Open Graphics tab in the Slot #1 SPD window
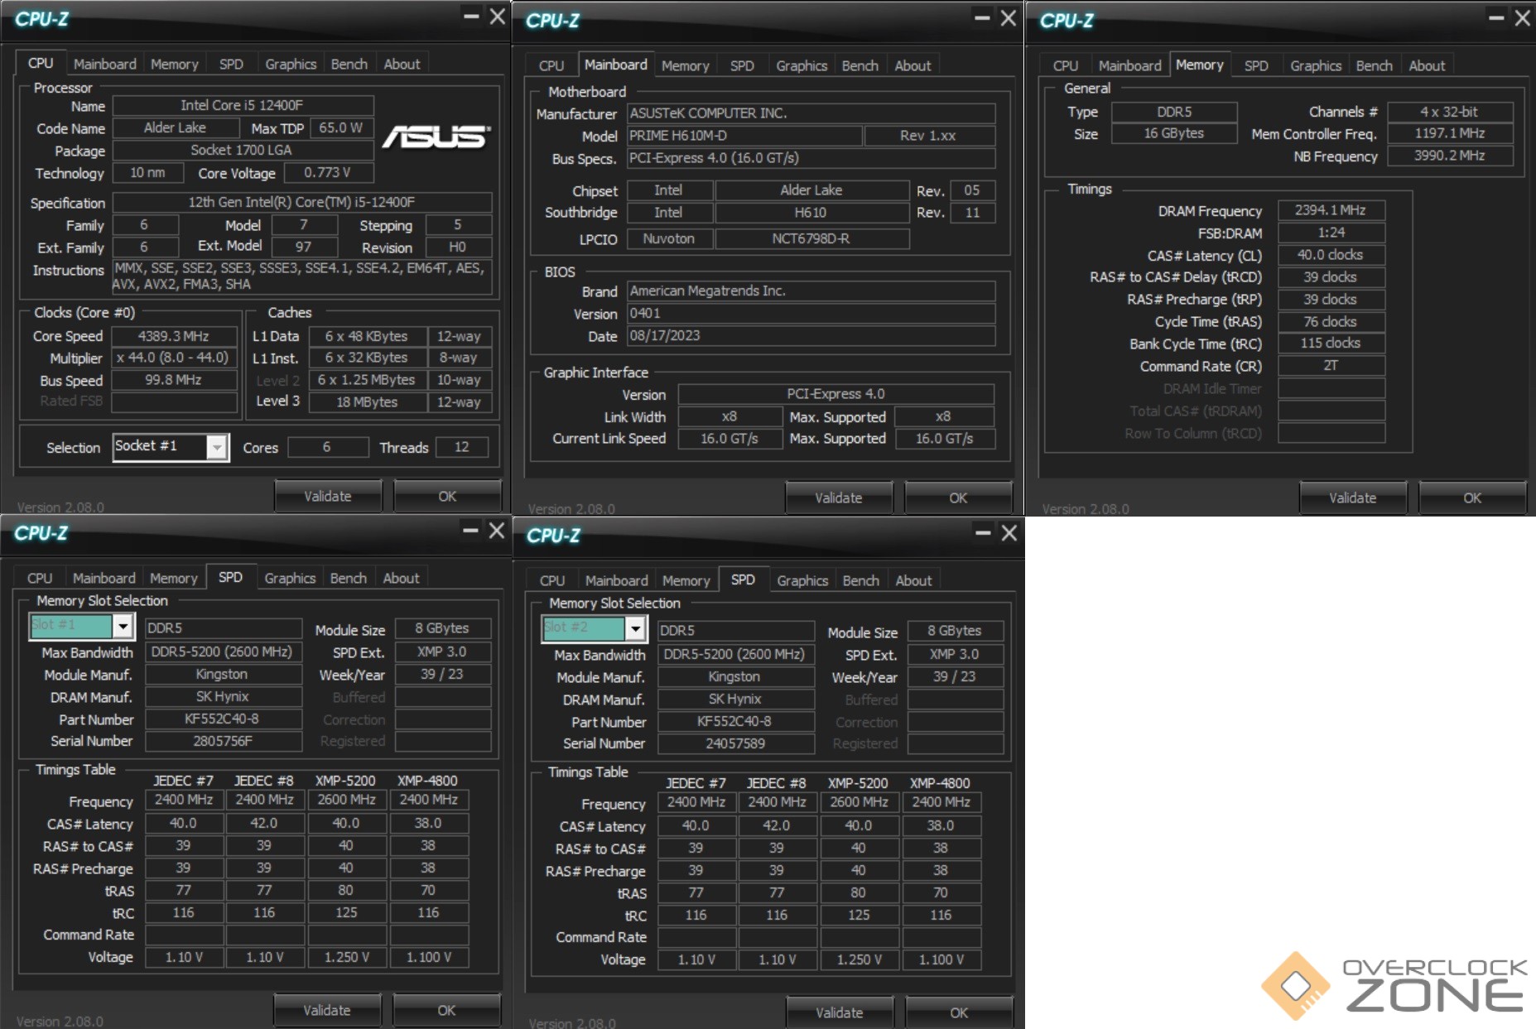 (x=290, y=578)
